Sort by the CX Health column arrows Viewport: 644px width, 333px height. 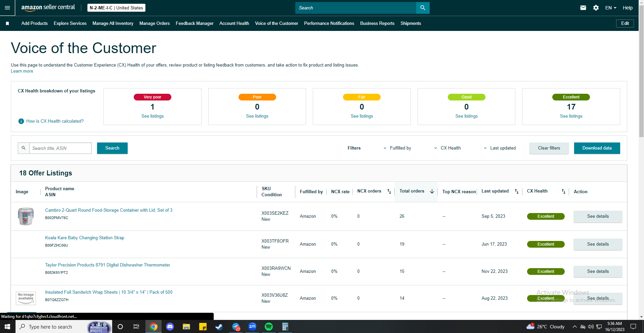[563, 192]
